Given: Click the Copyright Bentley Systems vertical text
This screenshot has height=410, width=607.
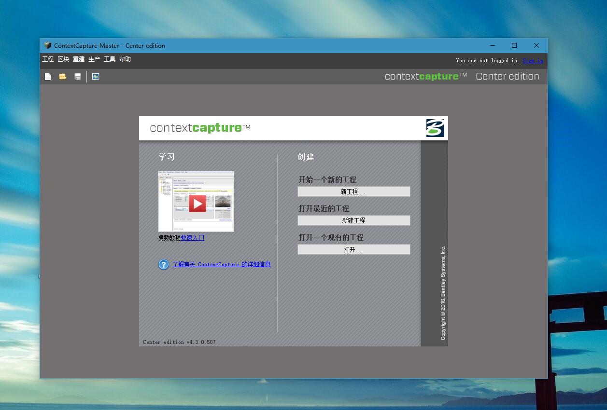Looking at the screenshot, I should (443, 293).
